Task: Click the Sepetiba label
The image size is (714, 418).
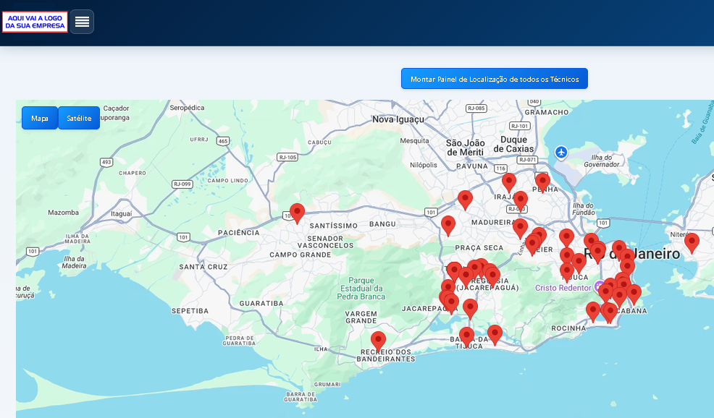Action: (190, 311)
